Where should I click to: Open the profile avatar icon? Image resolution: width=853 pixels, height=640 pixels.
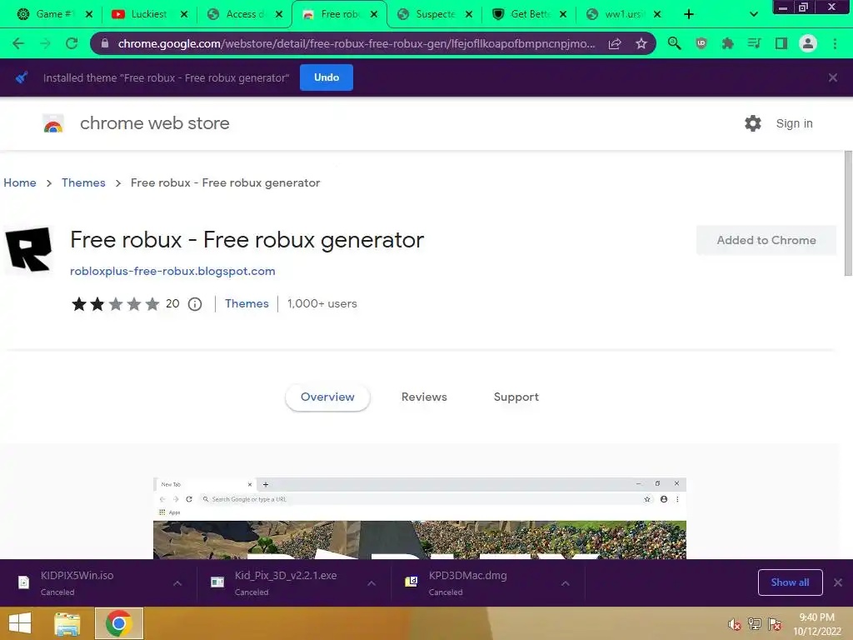[x=808, y=43]
